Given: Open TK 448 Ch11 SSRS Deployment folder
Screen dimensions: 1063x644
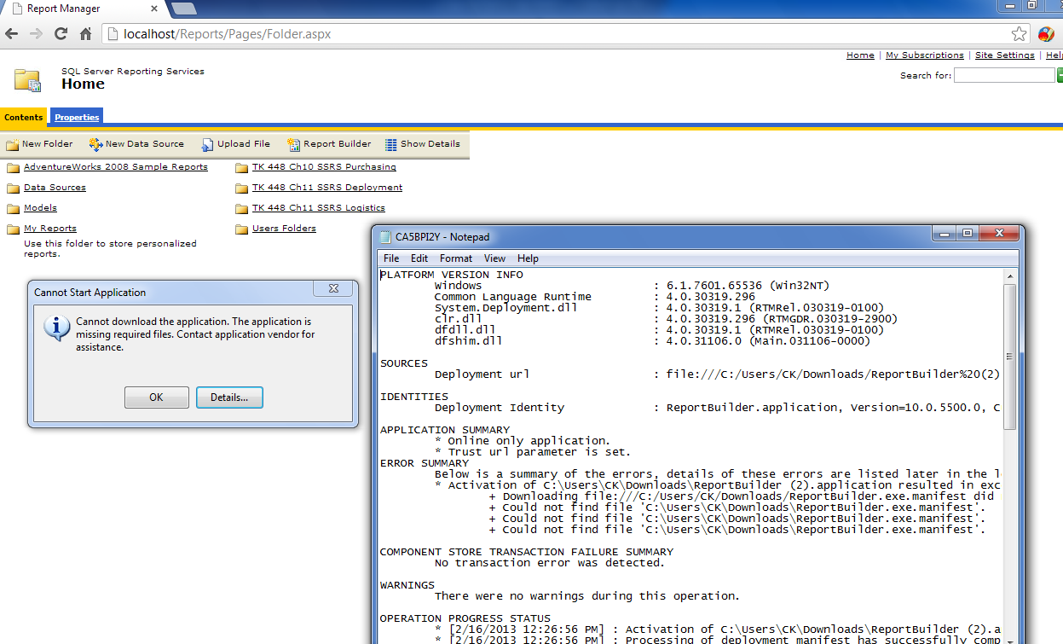Looking at the screenshot, I should pyautogui.click(x=326, y=187).
